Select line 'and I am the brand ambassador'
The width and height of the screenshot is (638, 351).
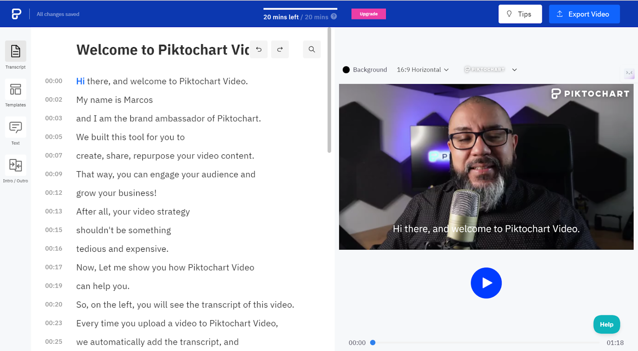click(x=168, y=118)
